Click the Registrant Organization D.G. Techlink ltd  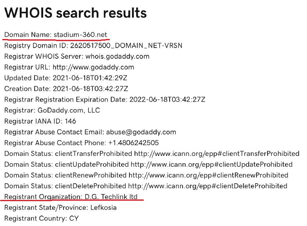(71, 197)
